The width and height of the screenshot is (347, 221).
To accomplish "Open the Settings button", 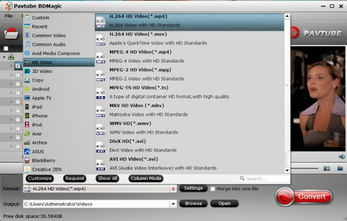I will click(x=193, y=188).
